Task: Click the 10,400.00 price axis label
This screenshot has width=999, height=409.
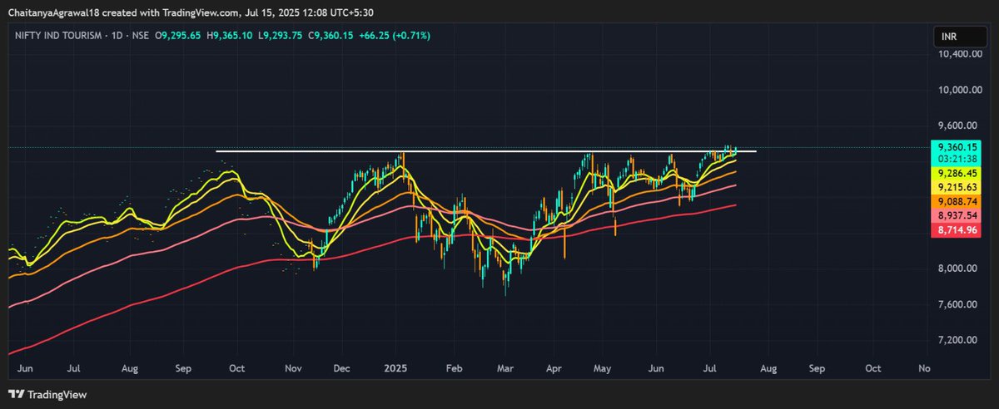Action: pos(960,54)
